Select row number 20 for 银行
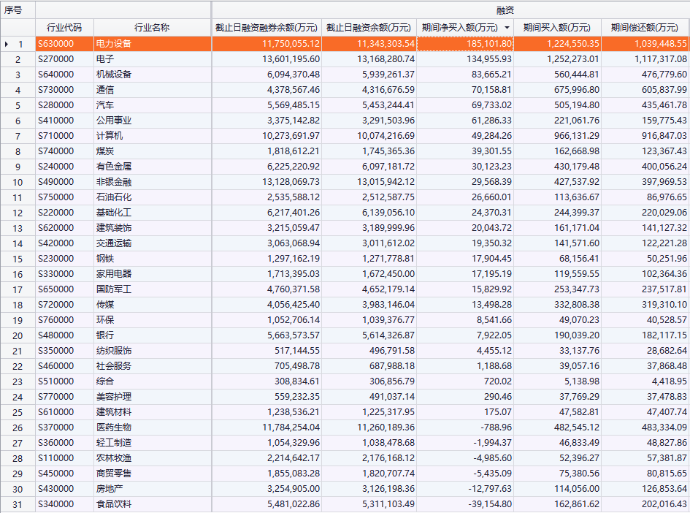This screenshot has height=513, width=690. coord(18,335)
